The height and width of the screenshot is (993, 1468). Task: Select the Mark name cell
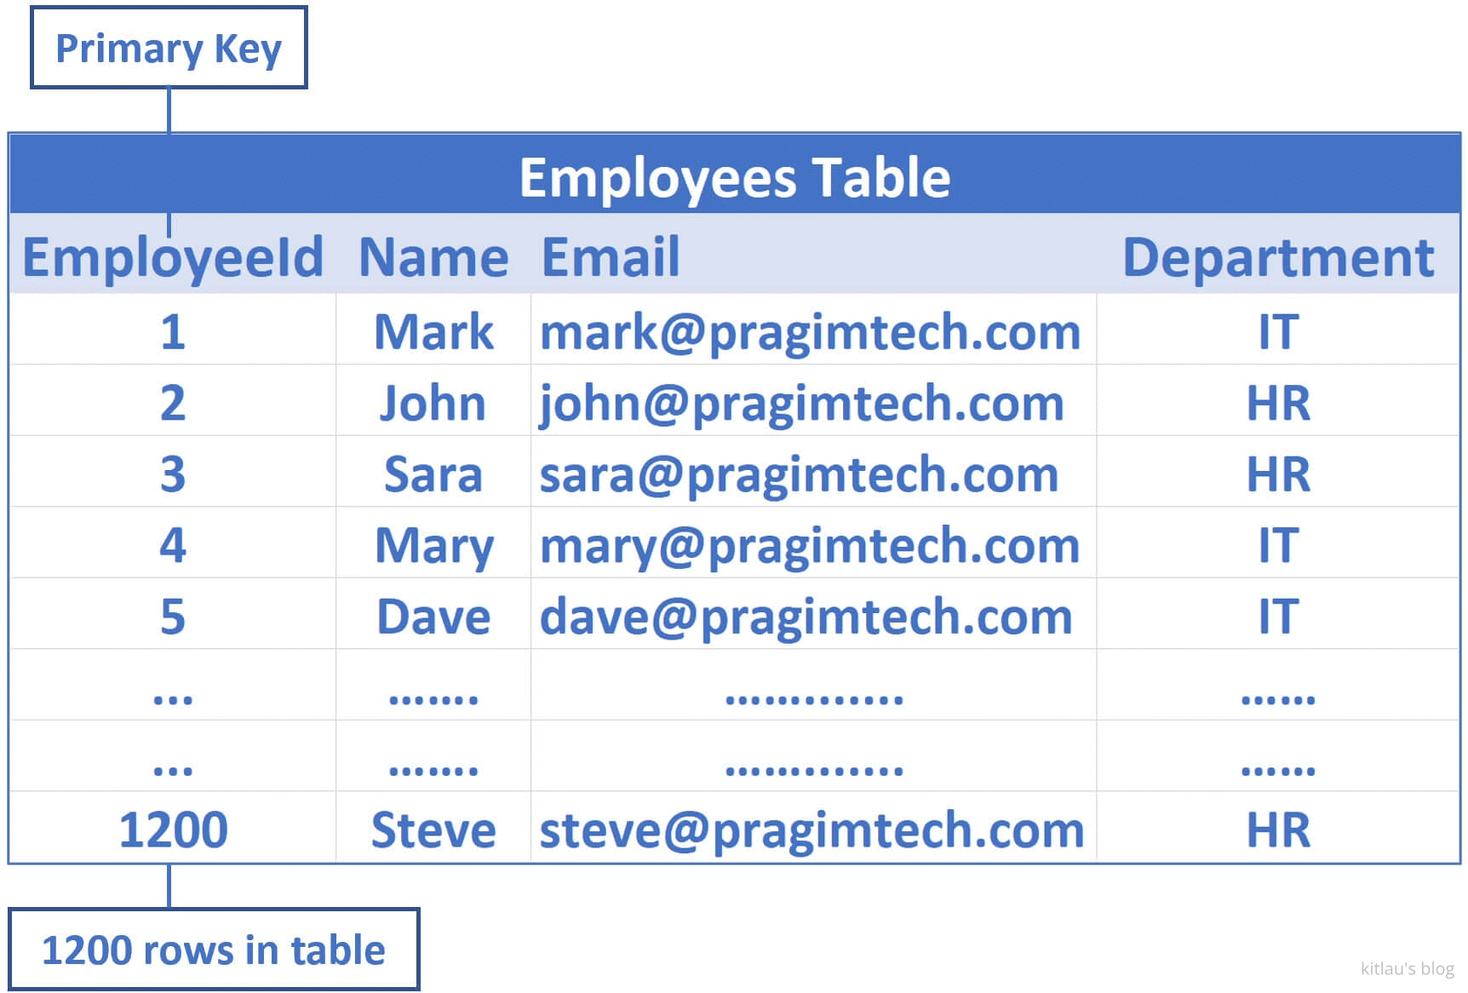(x=433, y=331)
